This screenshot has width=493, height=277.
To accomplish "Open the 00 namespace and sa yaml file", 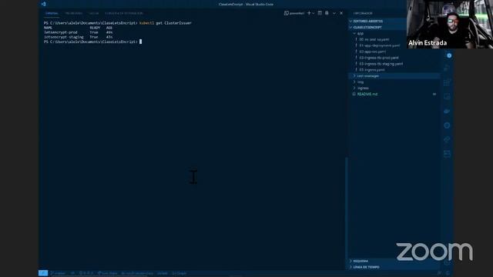I will pyautogui.click(x=374, y=39).
